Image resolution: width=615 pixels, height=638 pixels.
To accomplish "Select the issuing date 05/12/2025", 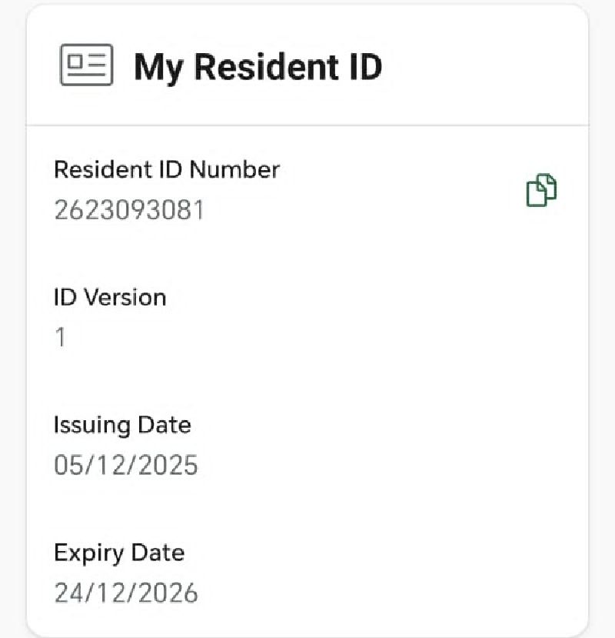I will point(125,466).
